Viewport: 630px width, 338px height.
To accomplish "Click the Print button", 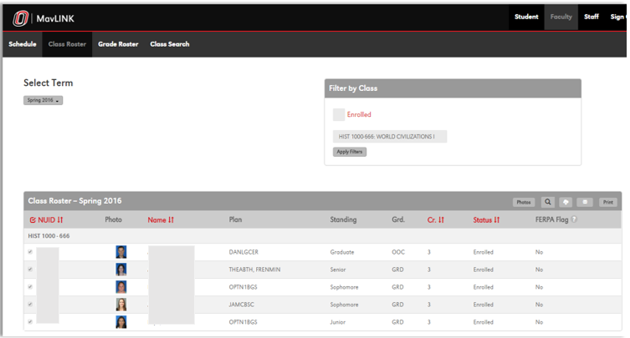I will pyautogui.click(x=608, y=202).
